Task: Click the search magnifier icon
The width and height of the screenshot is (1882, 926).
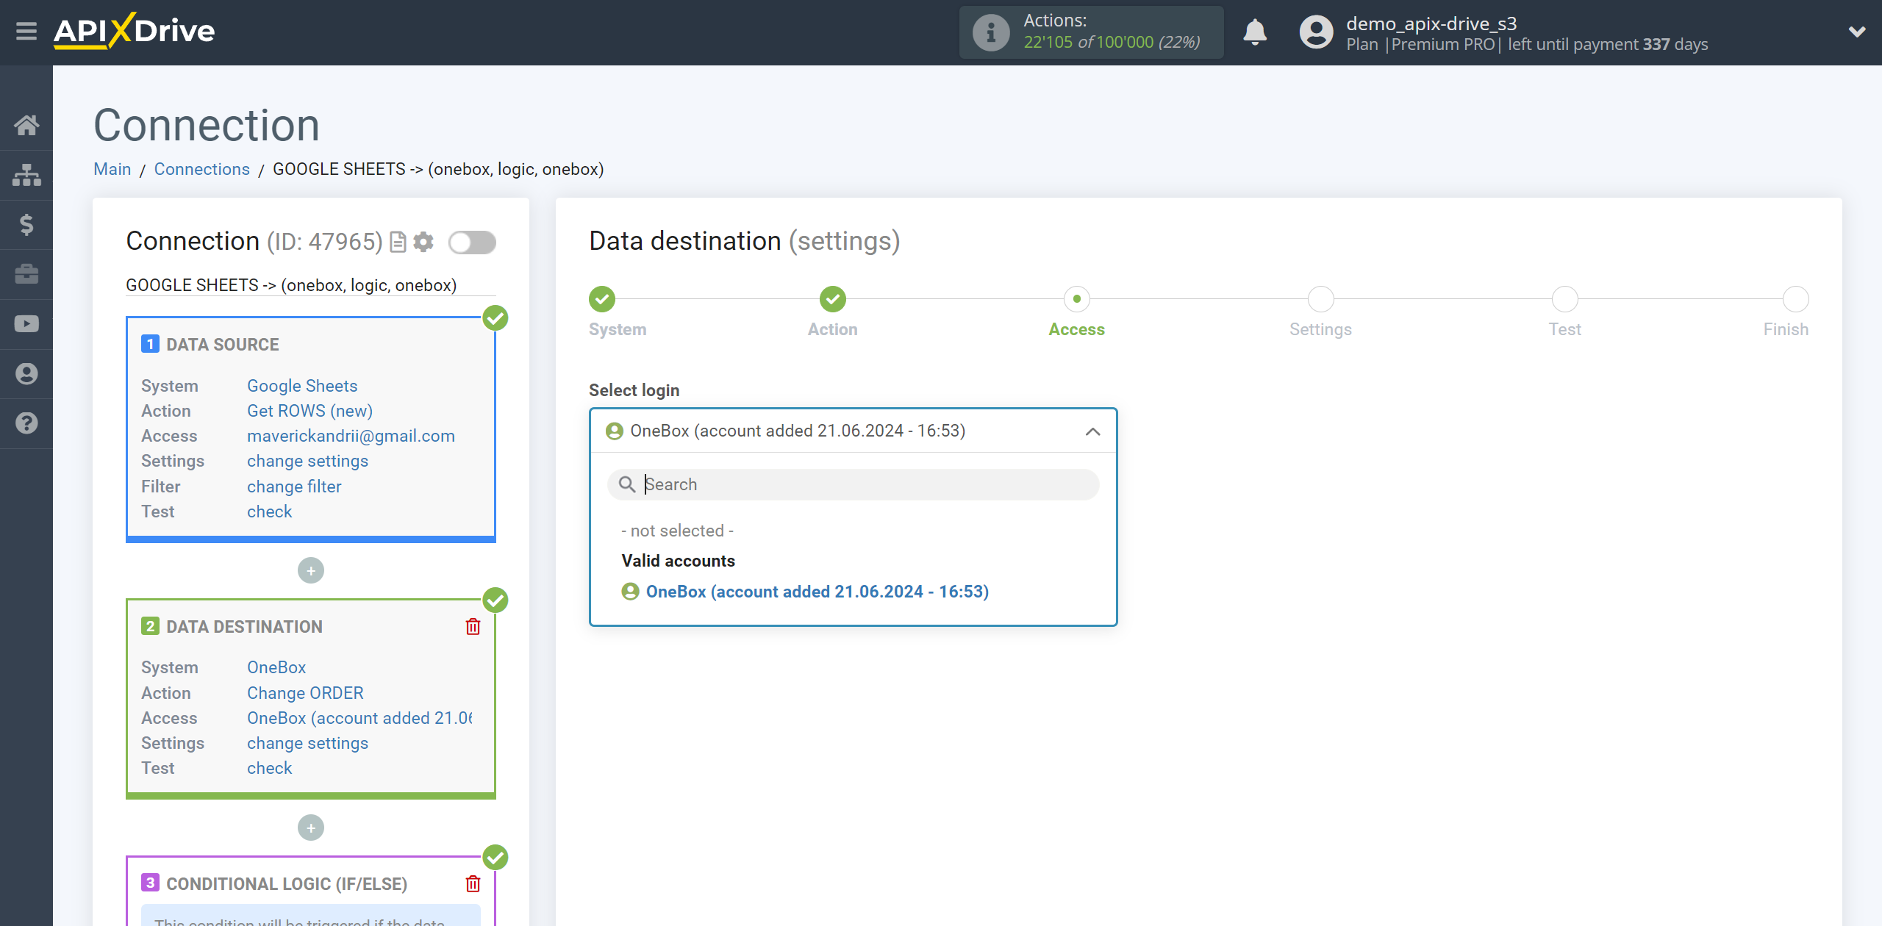Action: click(627, 484)
